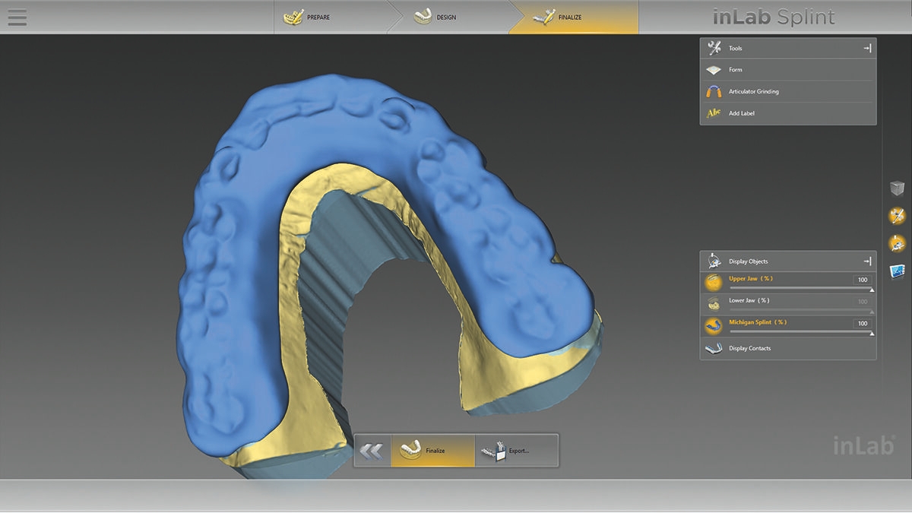Click the Add Label Abc icon
This screenshot has width=912, height=513.
click(714, 113)
